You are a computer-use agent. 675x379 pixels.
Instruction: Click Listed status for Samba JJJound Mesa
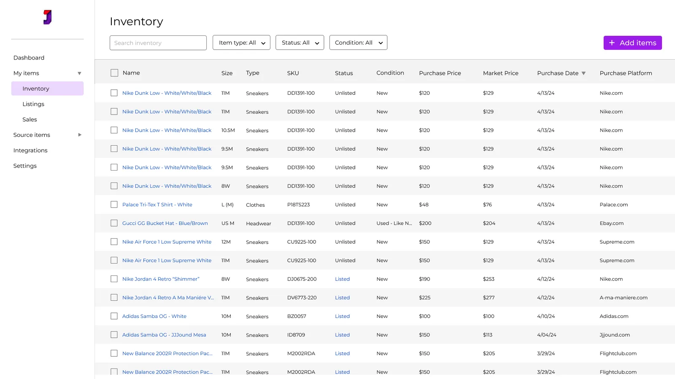pos(342,335)
